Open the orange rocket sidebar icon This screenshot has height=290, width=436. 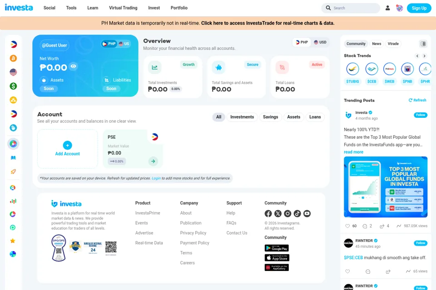click(13, 171)
